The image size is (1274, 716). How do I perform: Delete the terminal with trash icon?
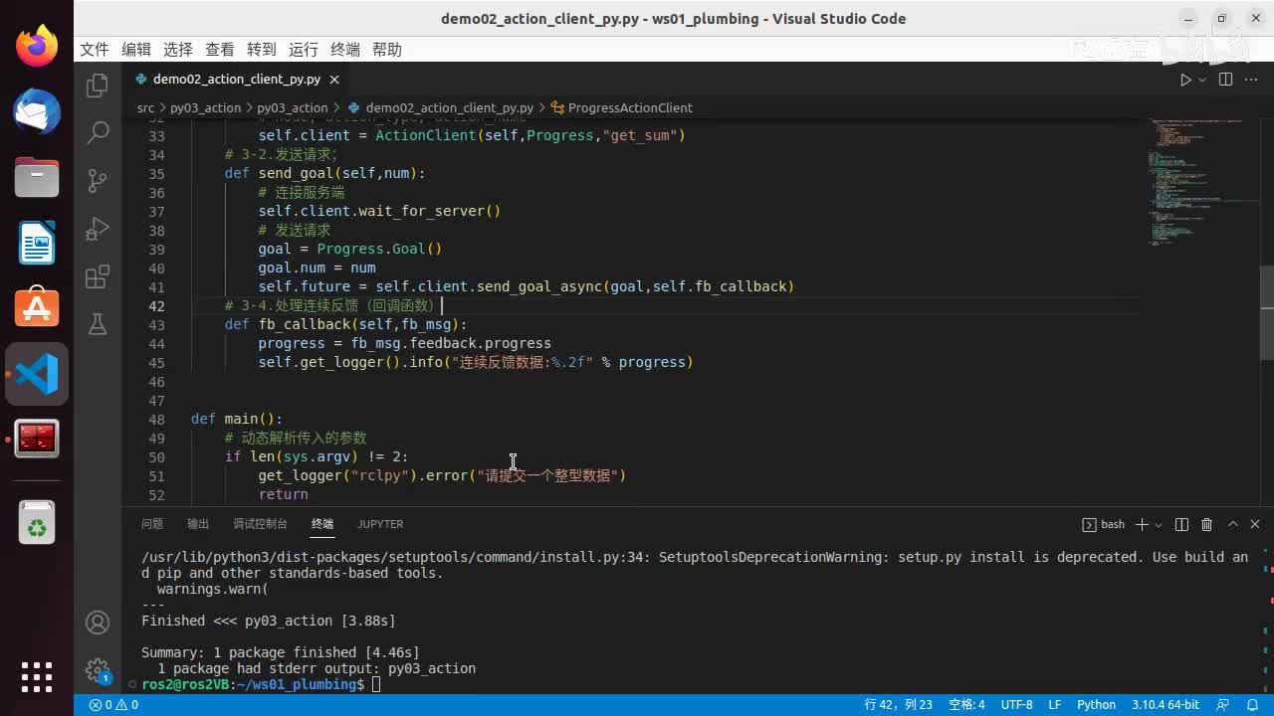click(1206, 524)
